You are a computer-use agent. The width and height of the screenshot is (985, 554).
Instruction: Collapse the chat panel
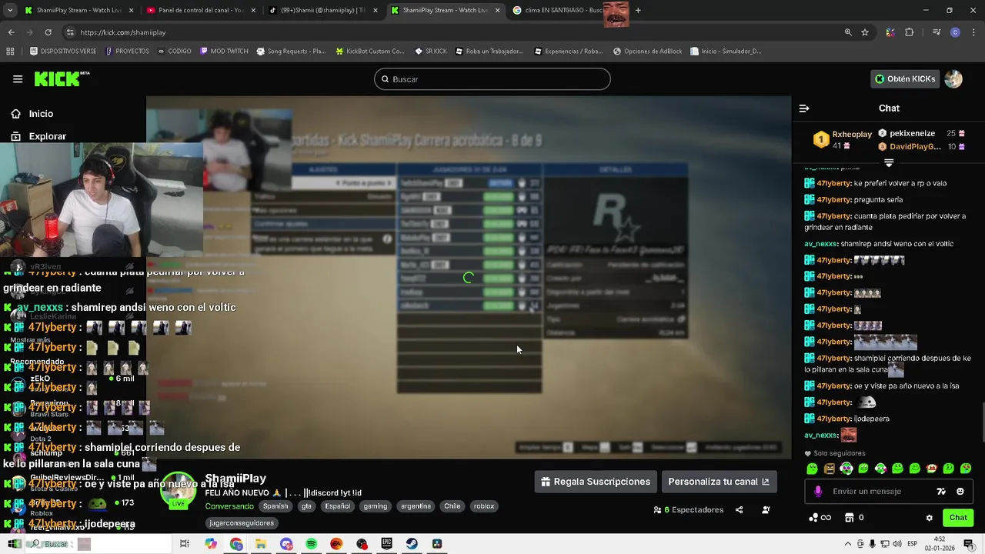[x=804, y=108]
